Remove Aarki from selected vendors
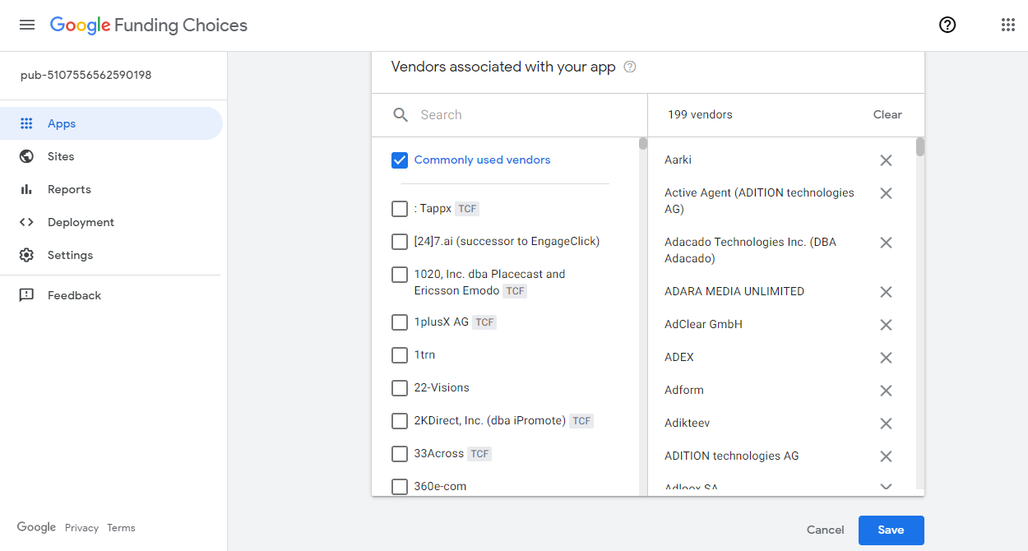 [886, 160]
